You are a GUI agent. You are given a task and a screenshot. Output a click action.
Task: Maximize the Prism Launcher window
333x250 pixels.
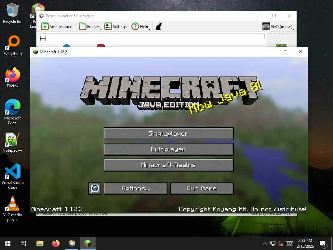coord(274,16)
